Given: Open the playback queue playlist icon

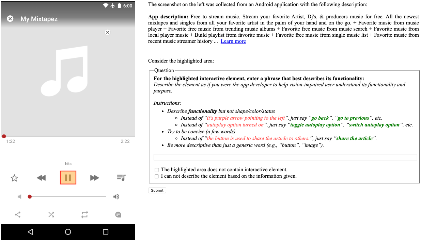Looking at the screenshot, I should (x=121, y=177).
